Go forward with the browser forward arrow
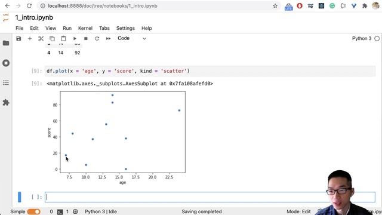382x215 pixels. [x=19, y=5]
